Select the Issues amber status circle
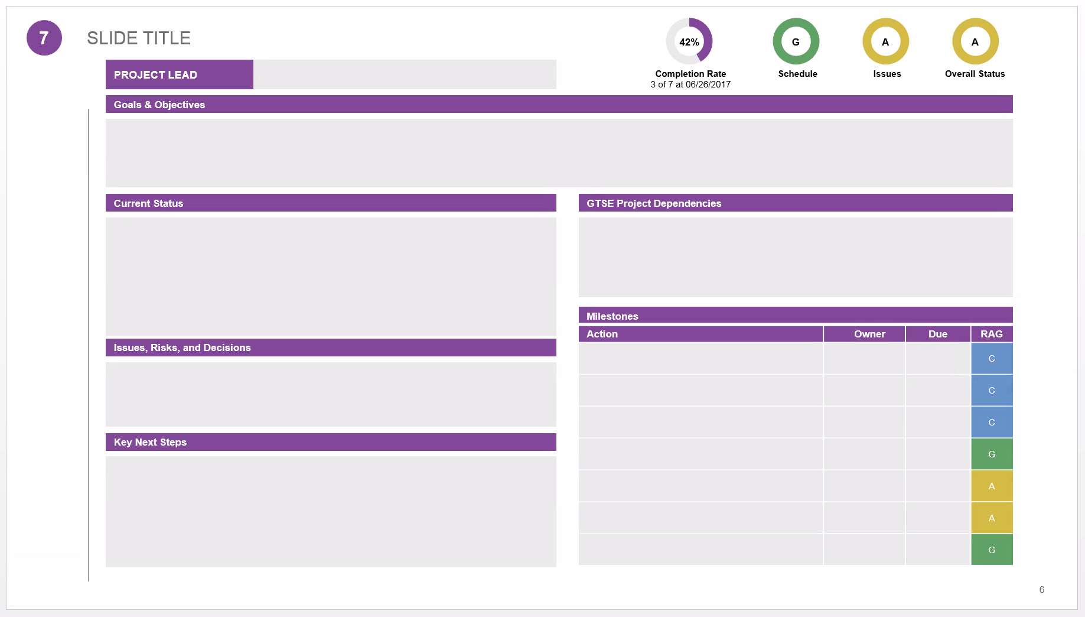This screenshot has width=1085, height=617. (885, 42)
